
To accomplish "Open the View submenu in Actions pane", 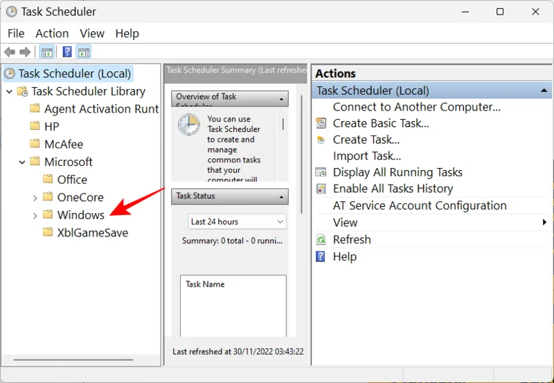I will pos(345,222).
